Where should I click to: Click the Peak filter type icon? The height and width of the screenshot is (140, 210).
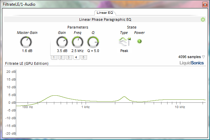124,41
